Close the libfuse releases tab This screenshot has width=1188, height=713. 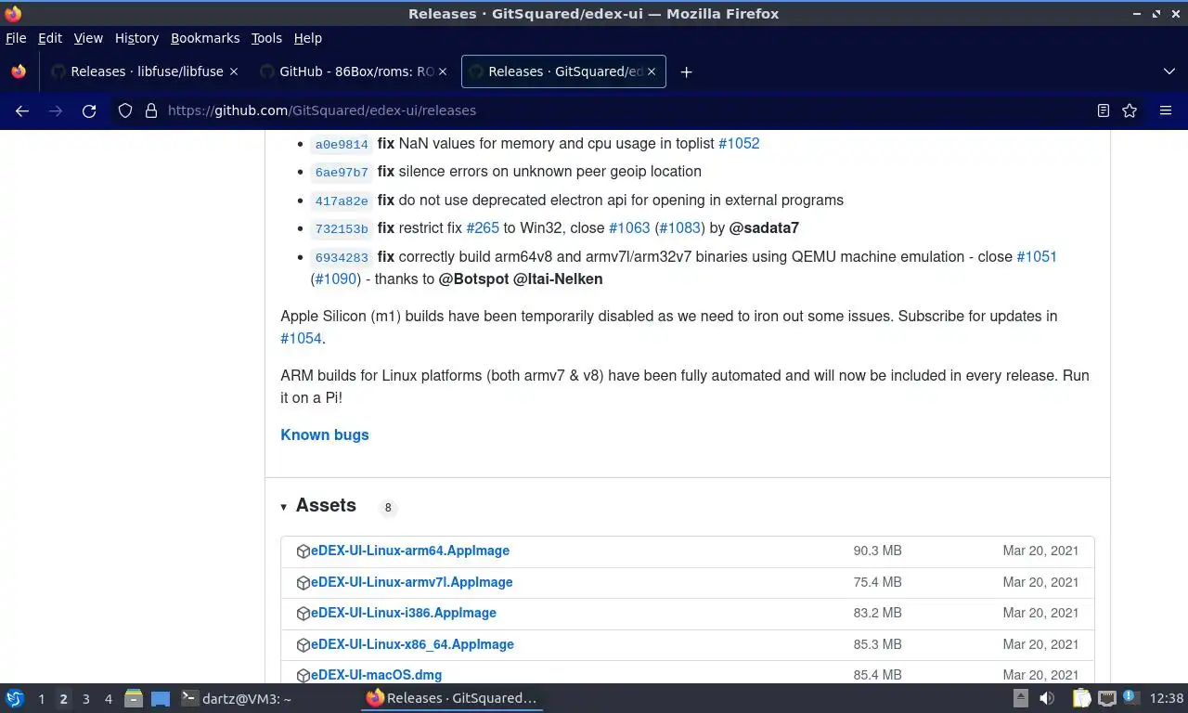(234, 71)
